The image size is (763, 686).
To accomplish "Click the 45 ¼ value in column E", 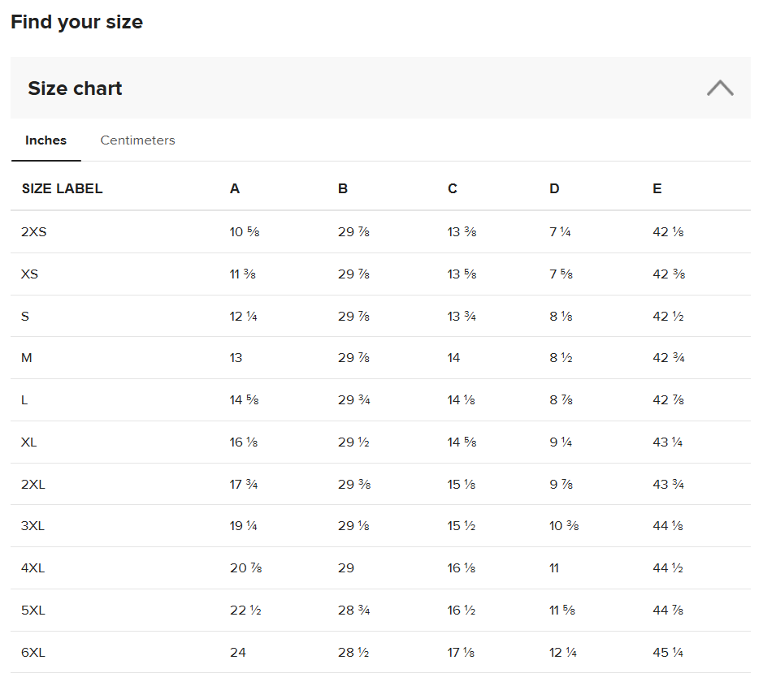I will pyautogui.click(x=668, y=653).
